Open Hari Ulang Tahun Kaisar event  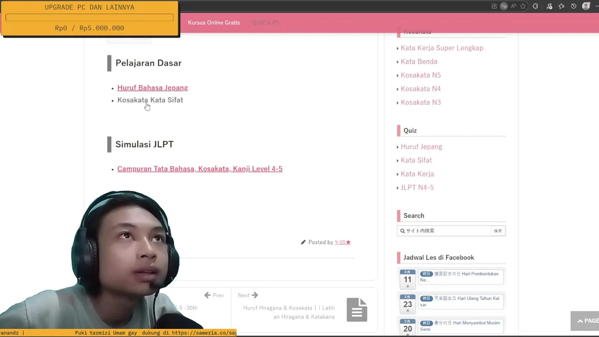pos(461,301)
